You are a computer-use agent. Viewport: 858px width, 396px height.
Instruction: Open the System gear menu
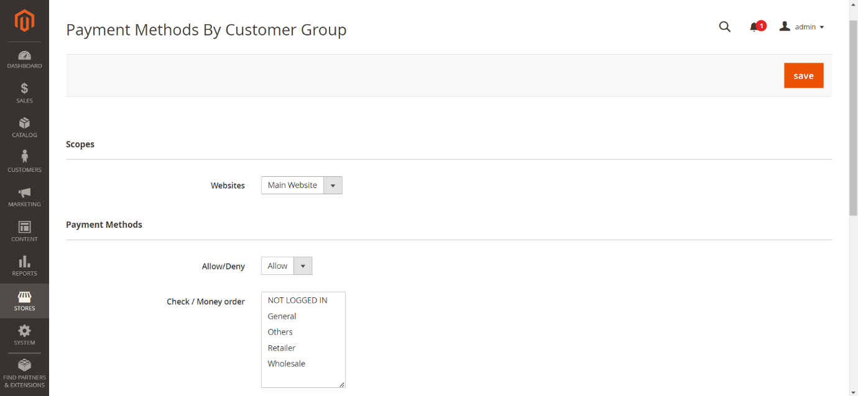(24, 335)
